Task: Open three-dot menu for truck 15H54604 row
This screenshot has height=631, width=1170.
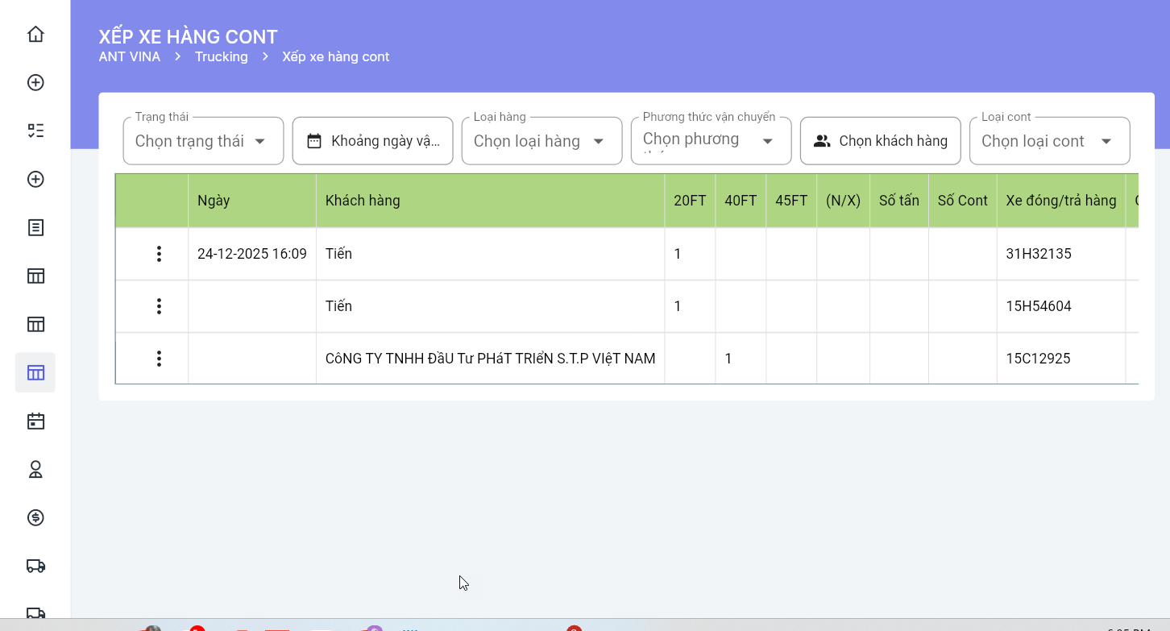Action: (159, 306)
